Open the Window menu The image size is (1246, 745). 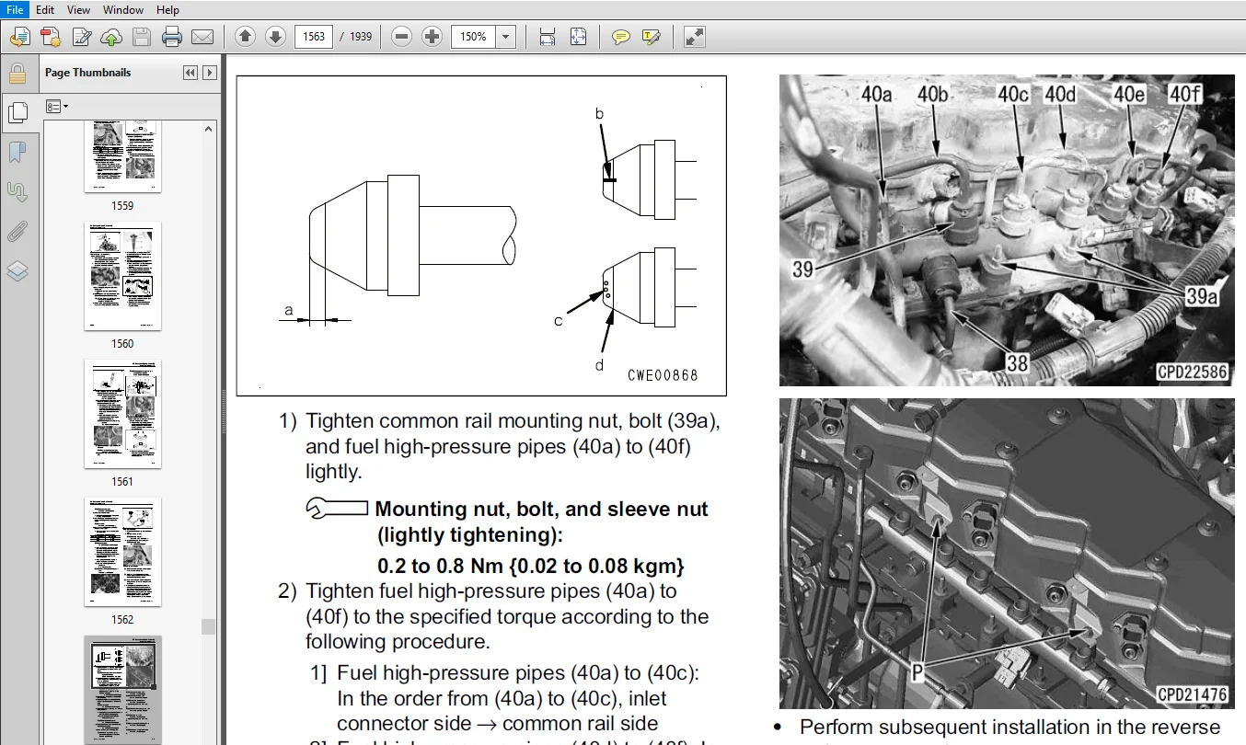(x=123, y=9)
